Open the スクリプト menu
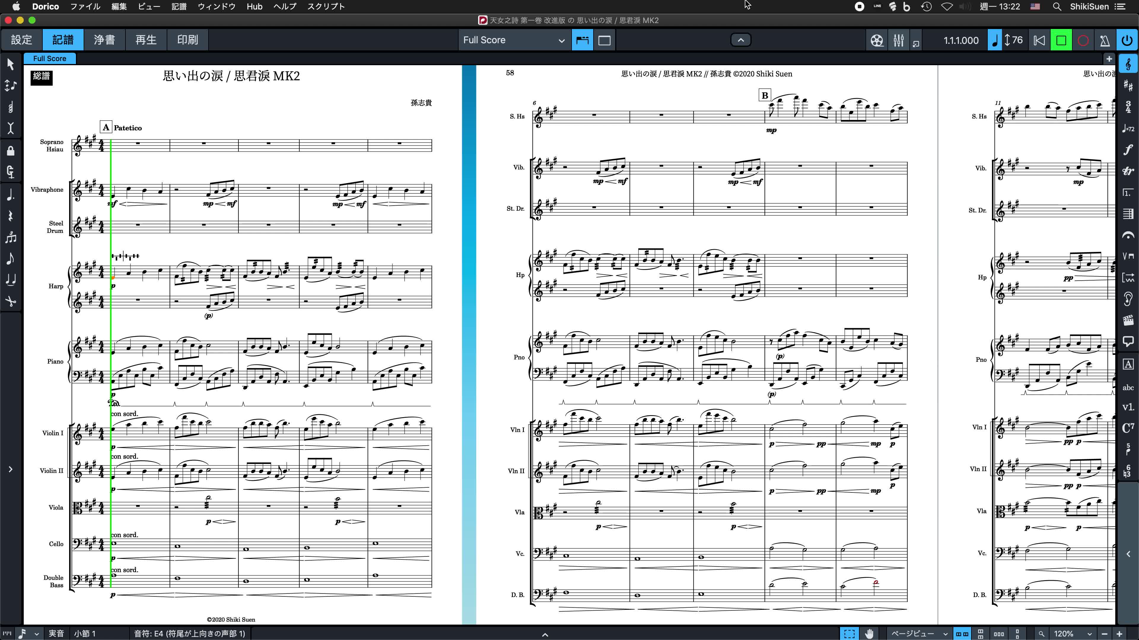The height and width of the screenshot is (640, 1139). click(326, 6)
